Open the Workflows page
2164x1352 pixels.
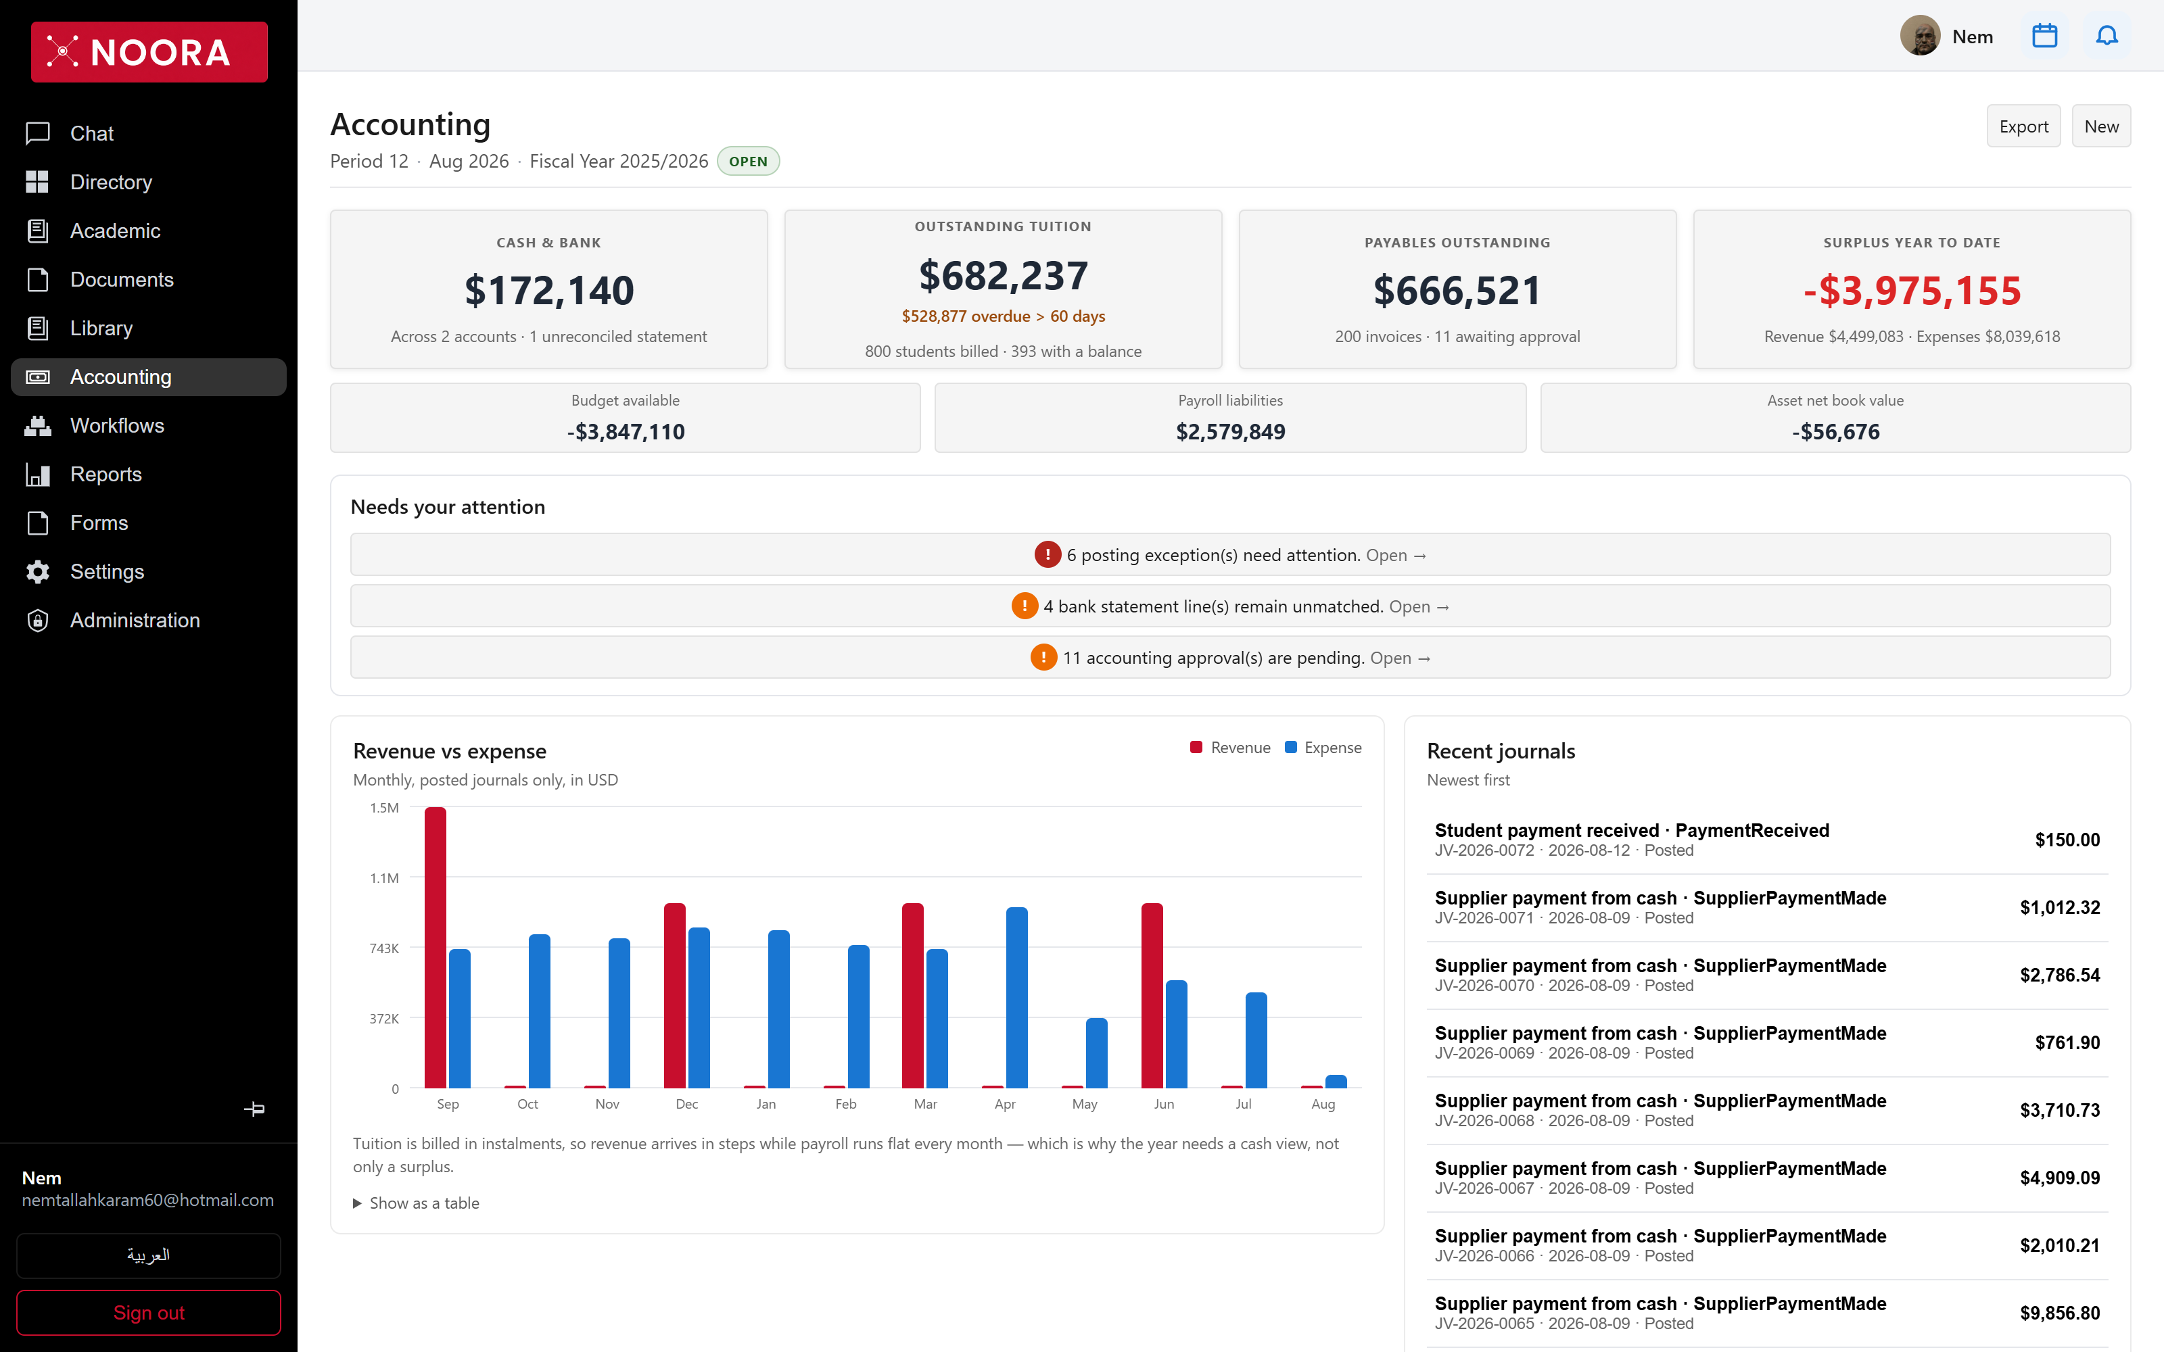point(149,426)
